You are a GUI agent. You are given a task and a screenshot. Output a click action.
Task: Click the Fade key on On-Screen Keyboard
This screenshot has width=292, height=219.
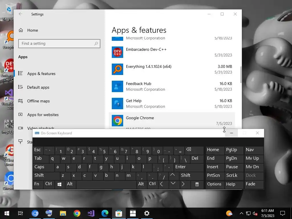254,184
